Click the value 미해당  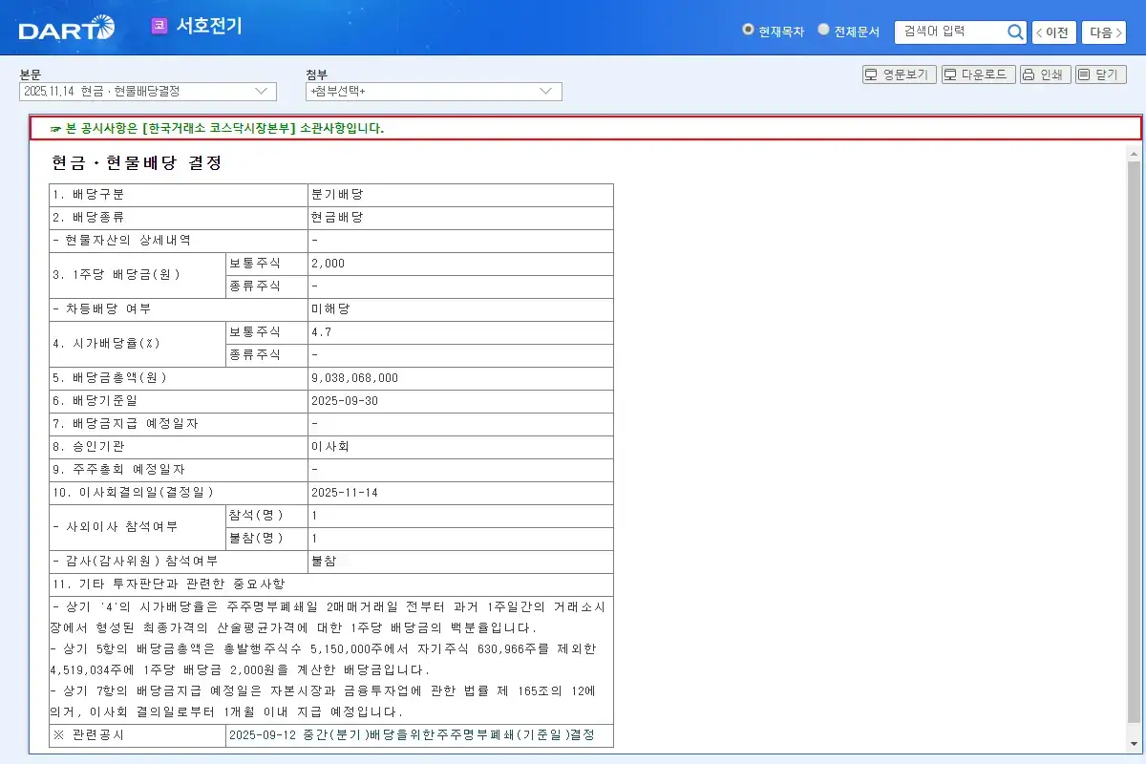[x=330, y=309]
